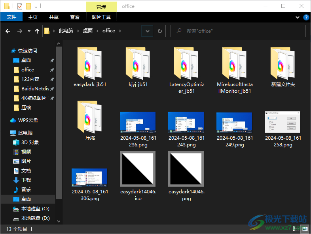Screen dimensions: 311x234
Task: Open the quick access toolbar customize dropdown
Action: [x=36, y=7]
